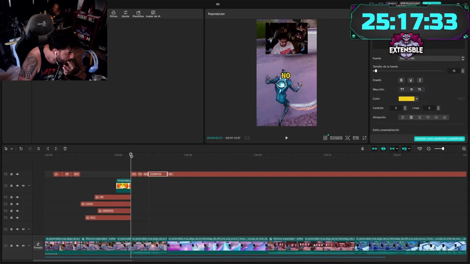Click Guardar como parámetro predefinido button
This screenshot has width=470, height=264.
(x=440, y=139)
